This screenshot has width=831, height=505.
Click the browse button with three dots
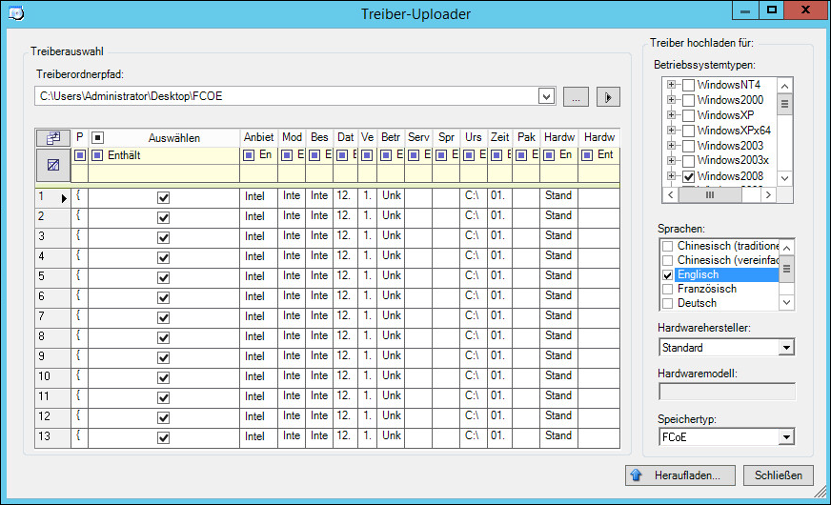coord(576,96)
